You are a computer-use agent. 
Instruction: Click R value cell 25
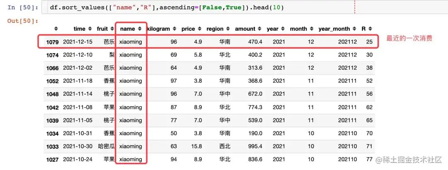coord(370,42)
